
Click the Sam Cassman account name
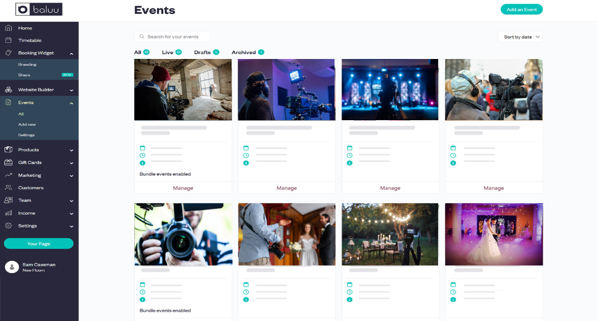tap(39, 264)
